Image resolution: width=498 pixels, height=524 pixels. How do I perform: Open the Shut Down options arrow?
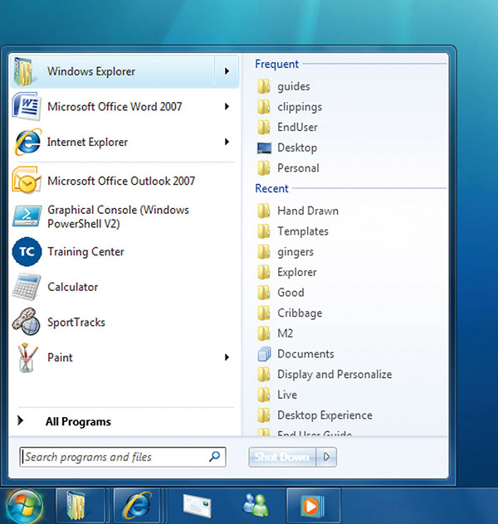click(327, 457)
